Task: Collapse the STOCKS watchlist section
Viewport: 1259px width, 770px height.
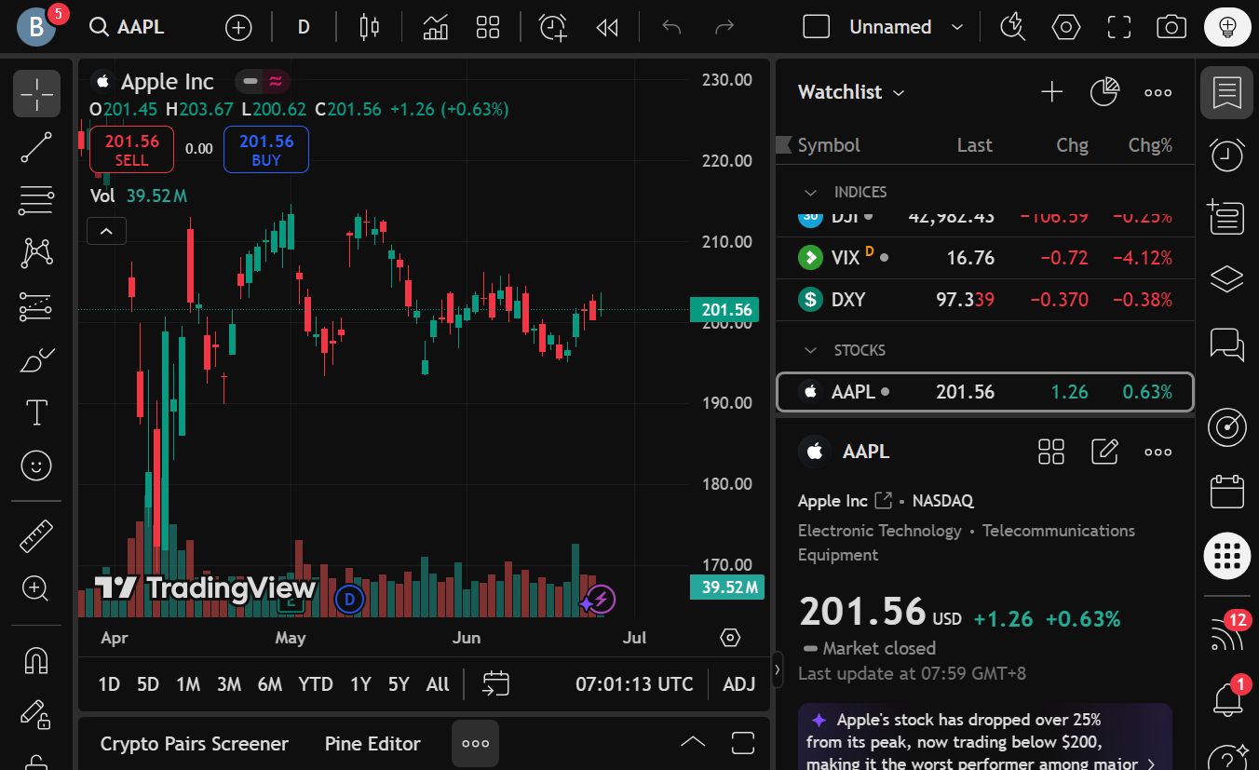Action: tap(811, 350)
